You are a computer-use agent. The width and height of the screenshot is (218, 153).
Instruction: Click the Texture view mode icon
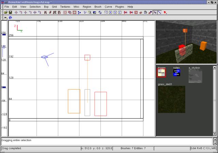(90, 13)
